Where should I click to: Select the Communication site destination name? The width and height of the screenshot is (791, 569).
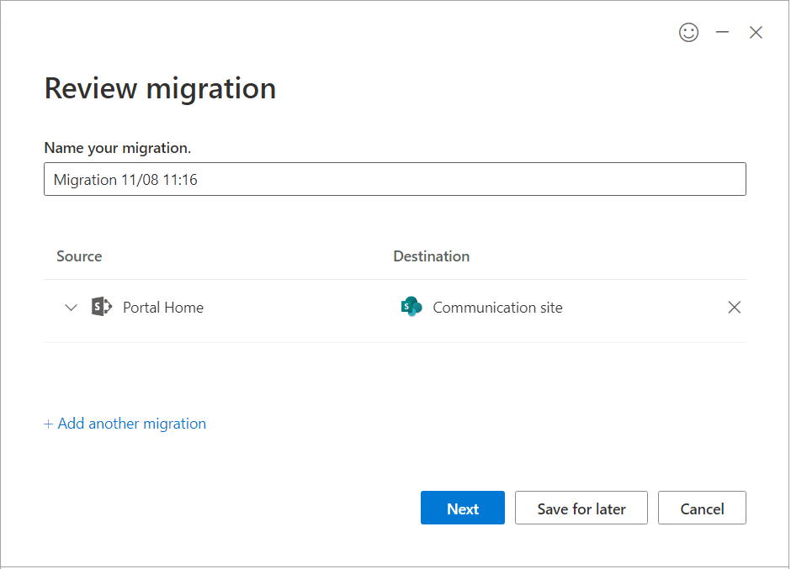coord(497,308)
